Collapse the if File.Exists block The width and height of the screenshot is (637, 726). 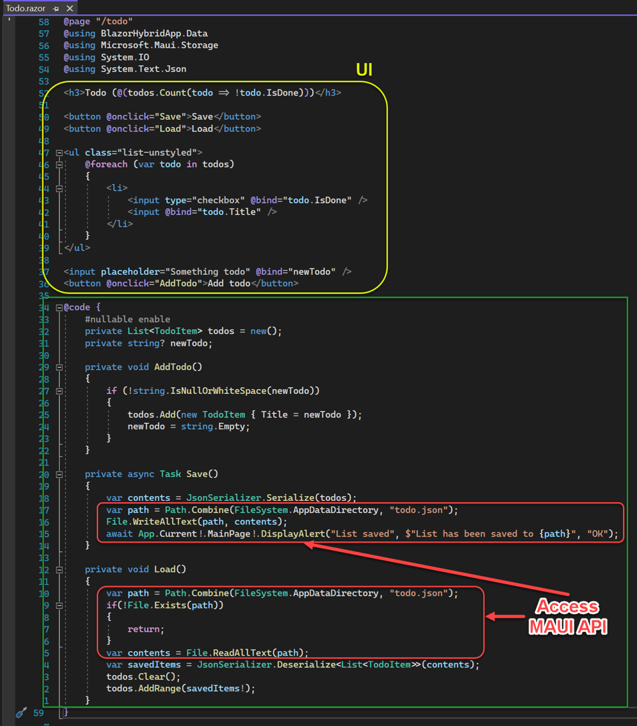tap(59, 605)
